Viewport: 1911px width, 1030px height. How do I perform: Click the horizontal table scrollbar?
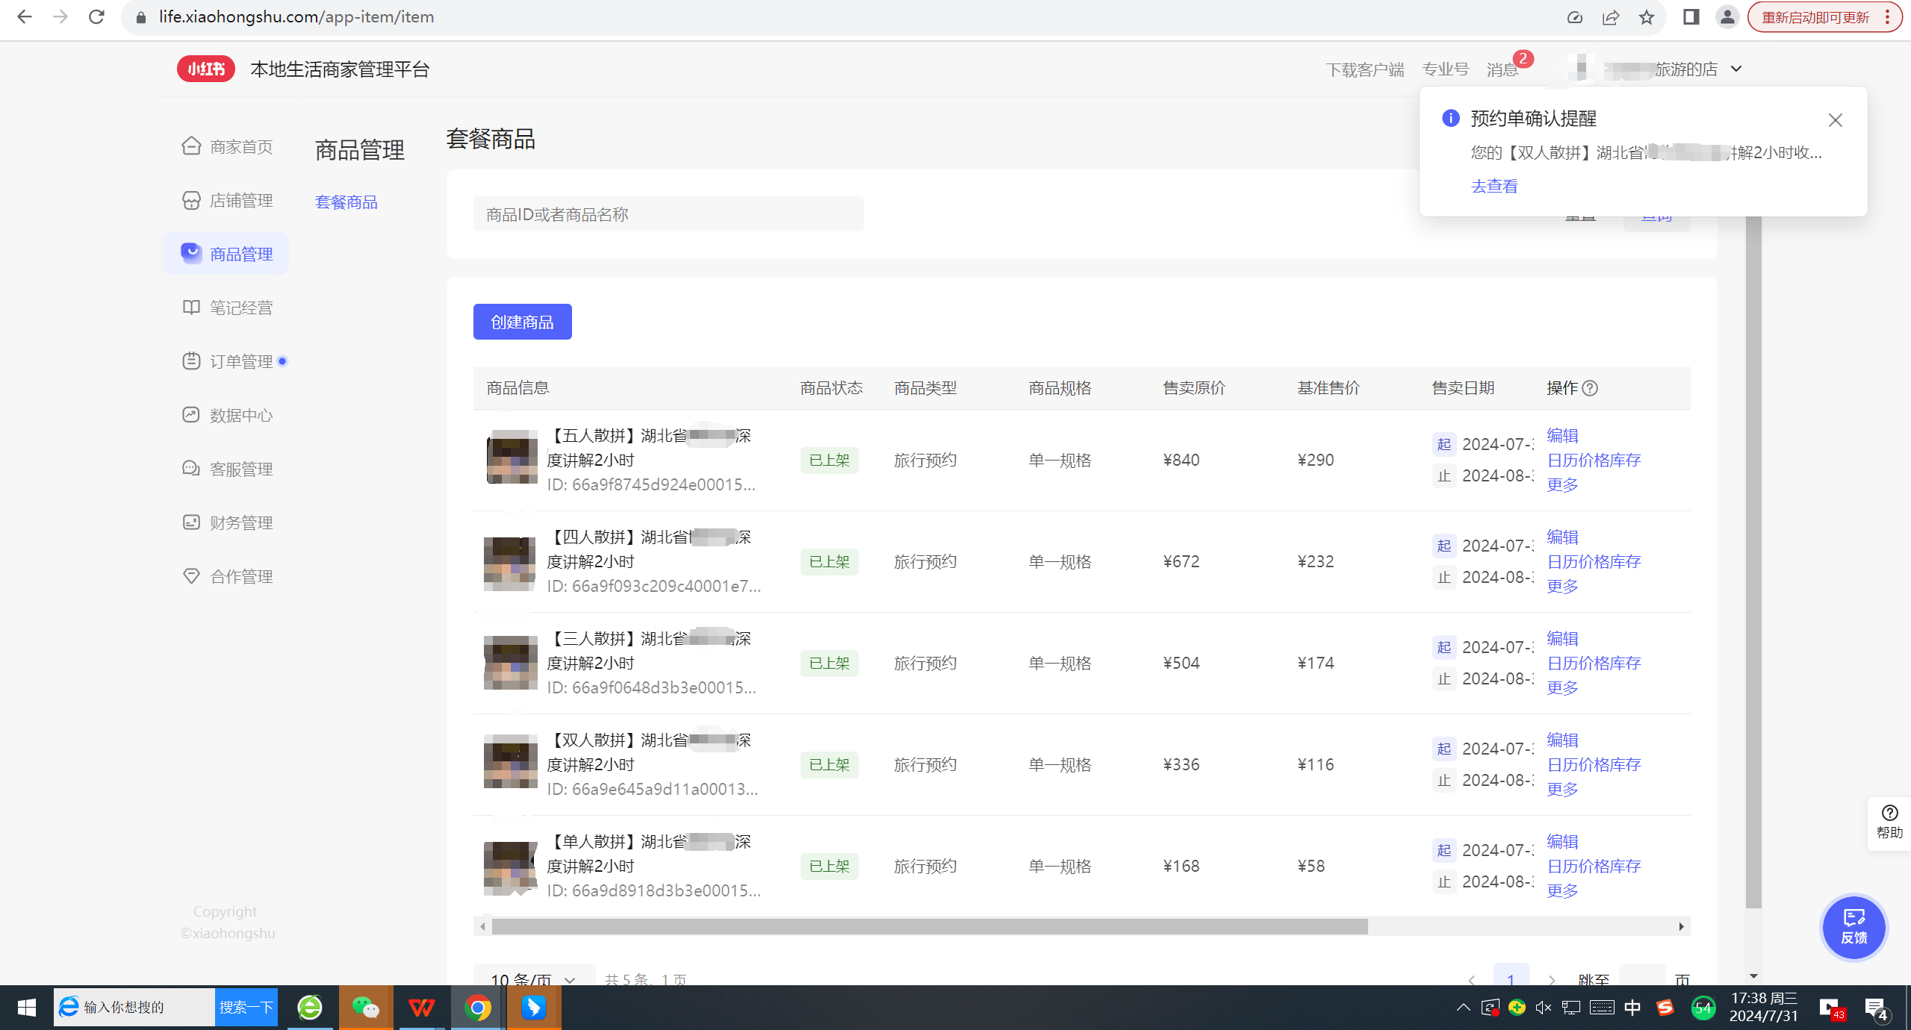pos(929,926)
